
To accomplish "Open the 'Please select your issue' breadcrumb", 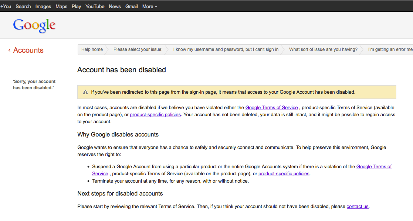I will (x=139, y=49).
